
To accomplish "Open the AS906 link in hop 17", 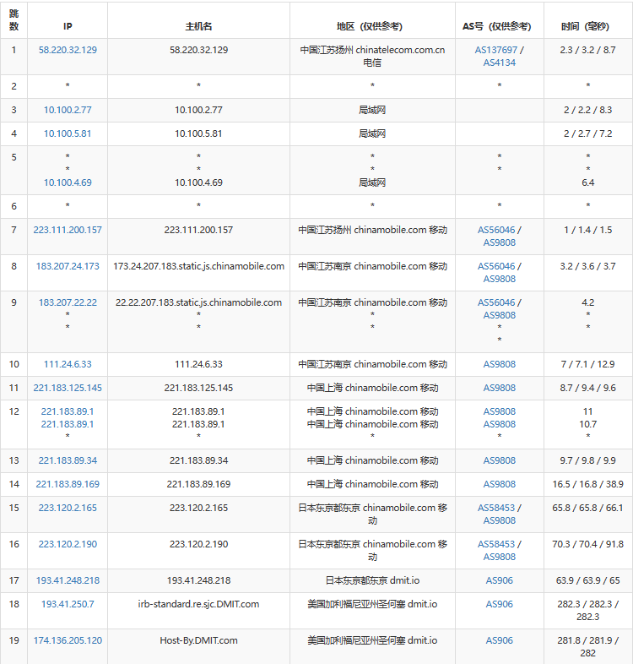I will tap(500, 580).
